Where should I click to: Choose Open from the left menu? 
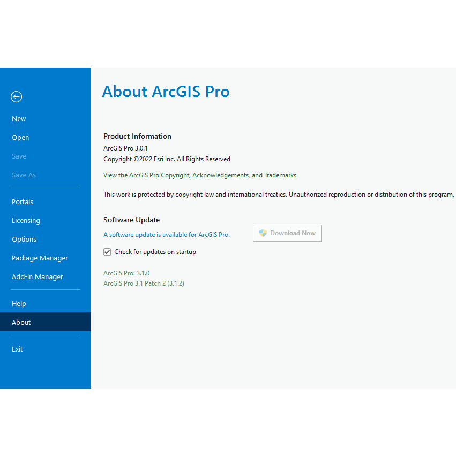tap(20, 138)
